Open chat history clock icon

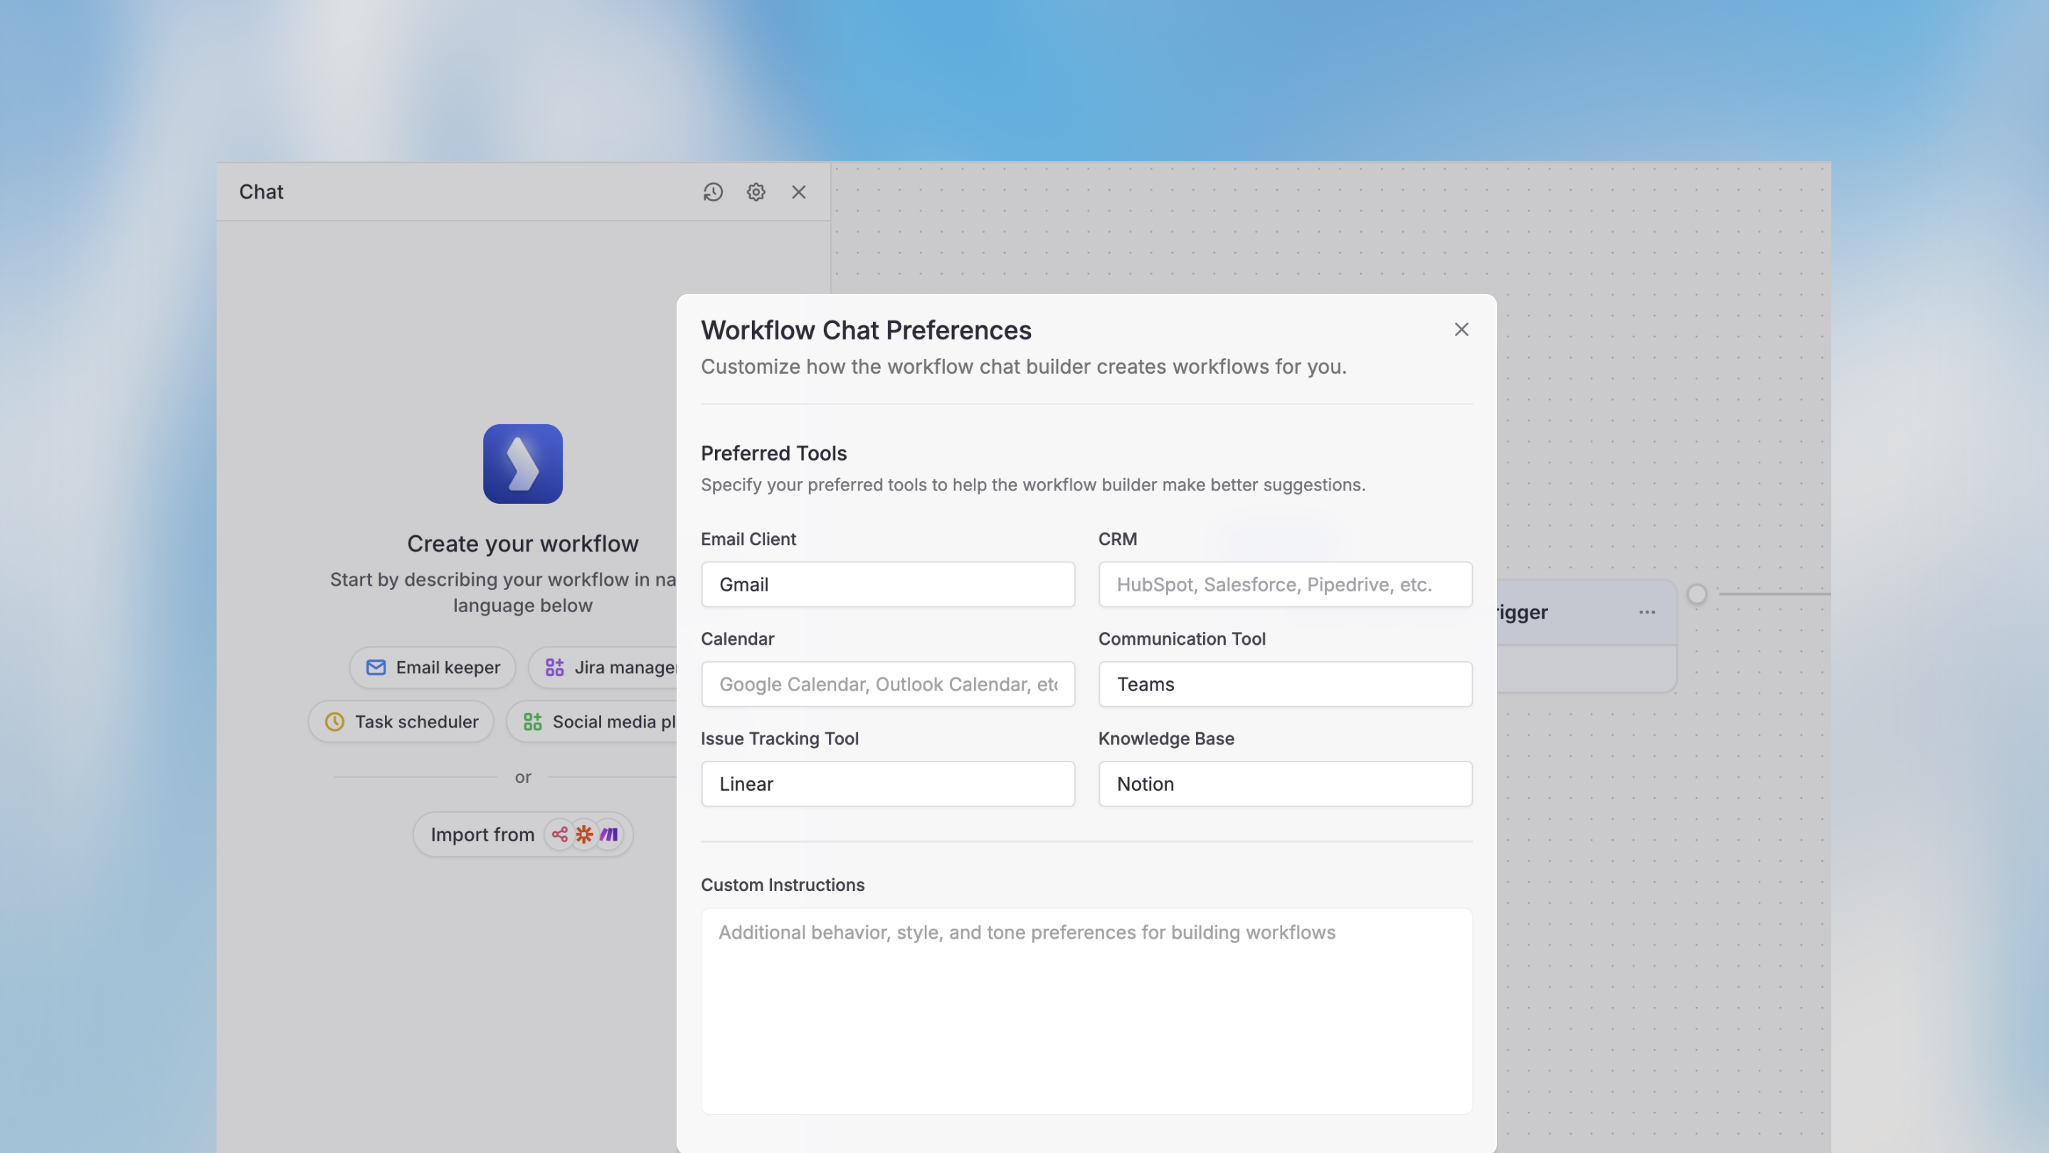click(x=713, y=191)
